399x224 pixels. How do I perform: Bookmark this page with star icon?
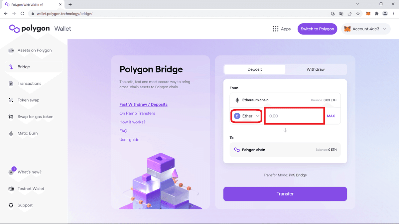coord(358,14)
